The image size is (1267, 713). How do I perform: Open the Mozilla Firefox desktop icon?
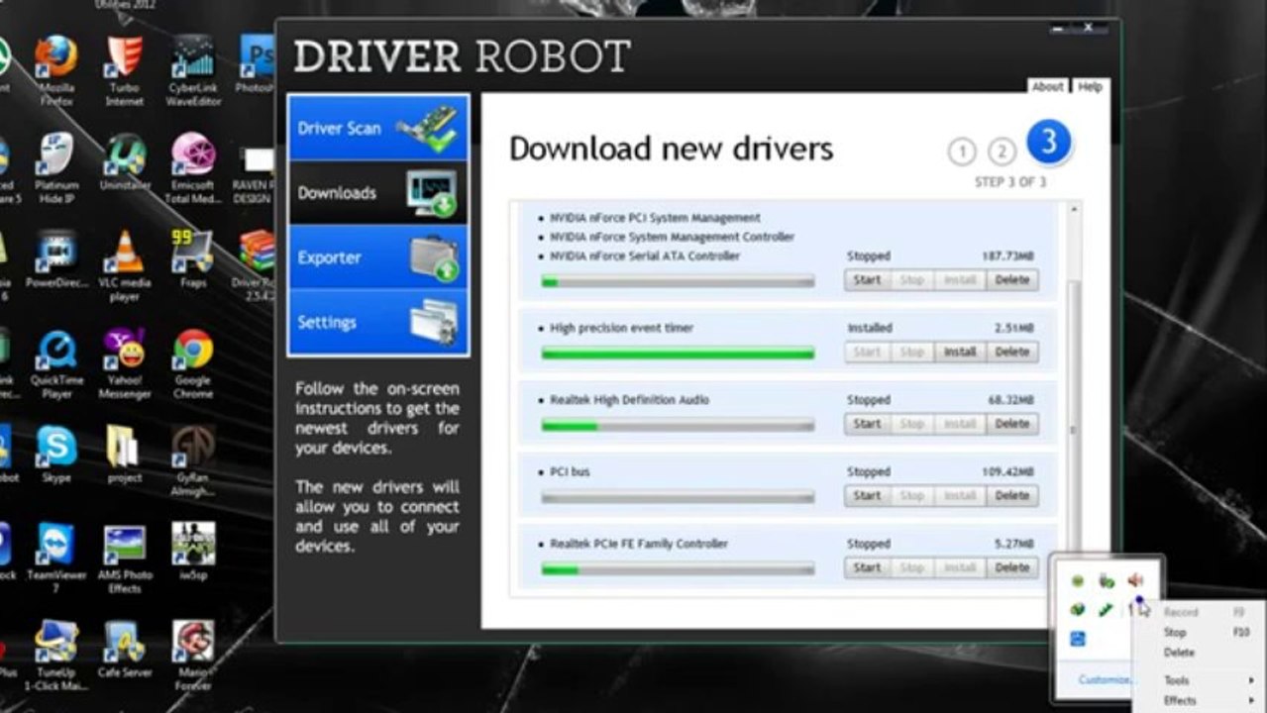point(56,69)
